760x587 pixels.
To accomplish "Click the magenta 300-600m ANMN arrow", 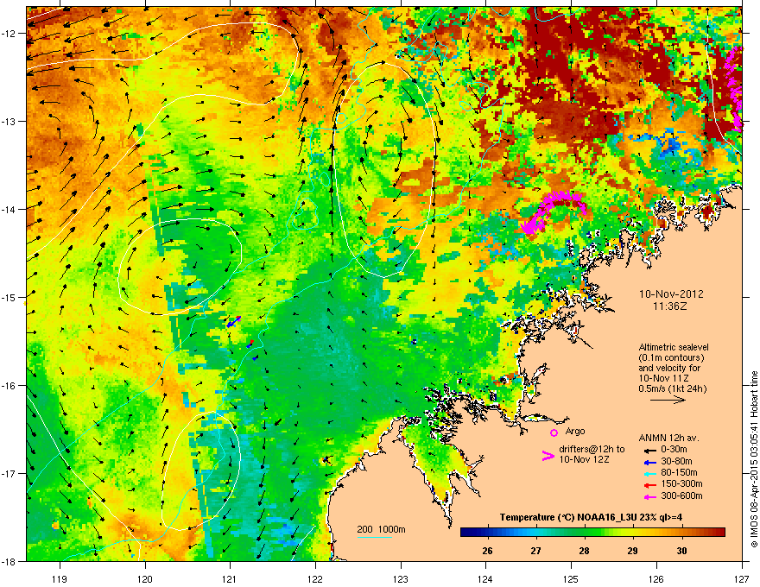I will [x=649, y=496].
